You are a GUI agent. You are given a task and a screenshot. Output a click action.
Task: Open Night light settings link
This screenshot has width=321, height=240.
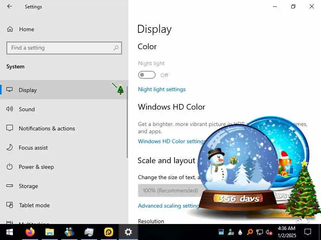[x=162, y=89]
